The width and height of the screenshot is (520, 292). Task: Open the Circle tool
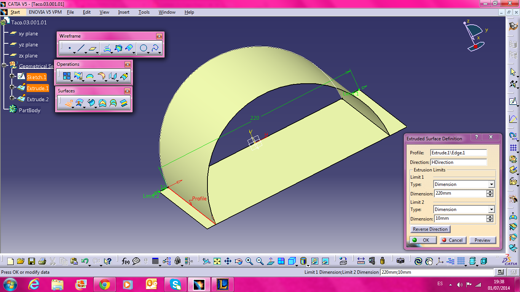[x=143, y=48]
